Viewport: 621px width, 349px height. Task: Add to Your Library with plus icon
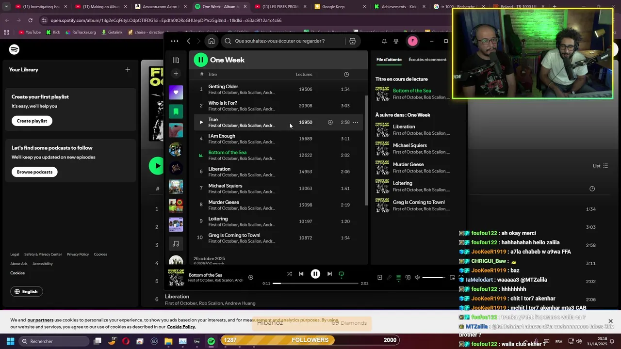(x=128, y=69)
